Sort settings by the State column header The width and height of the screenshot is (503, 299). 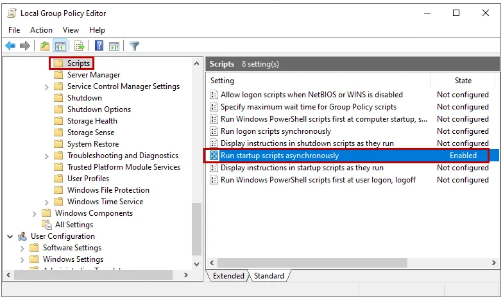(x=463, y=81)
